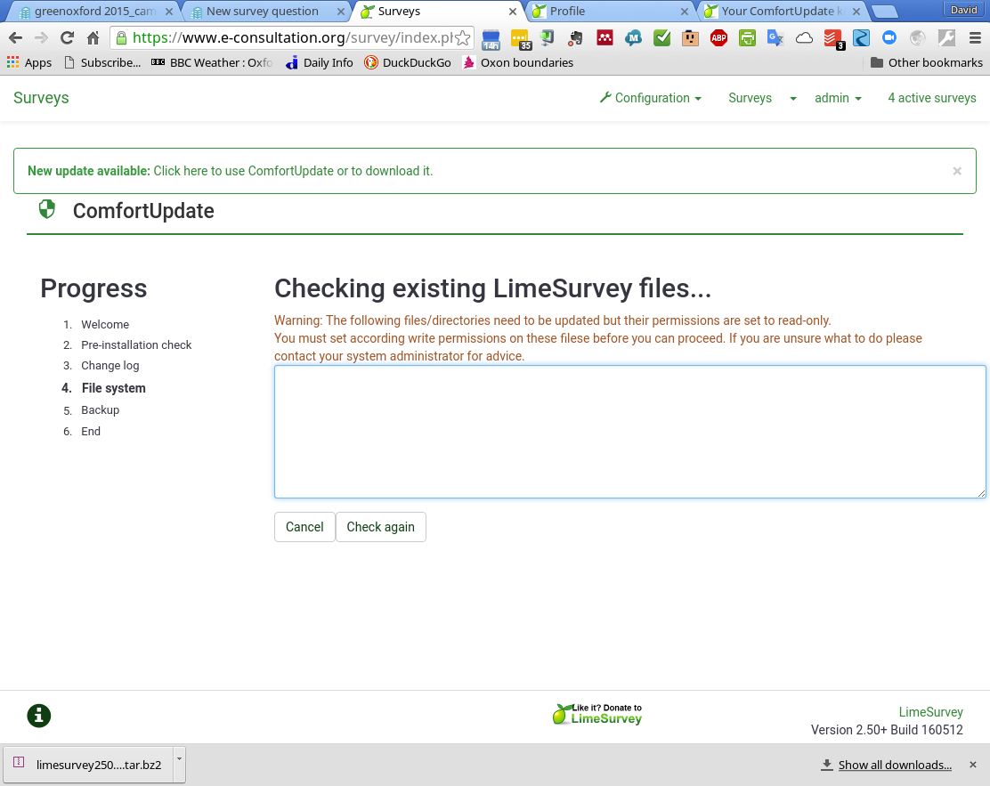Click the round info icon in the footer

click(38, 716)
